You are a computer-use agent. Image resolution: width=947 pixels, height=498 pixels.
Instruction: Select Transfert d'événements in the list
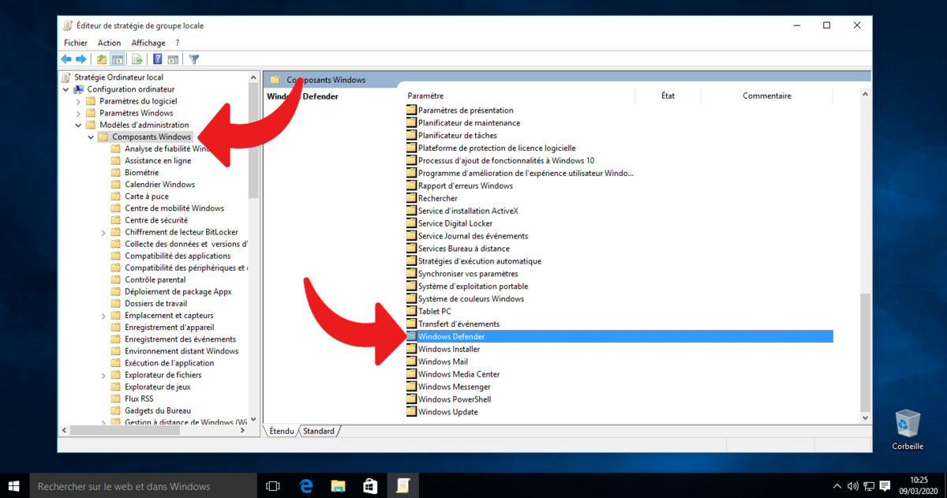pyautogui.click(x=459, y=324)
